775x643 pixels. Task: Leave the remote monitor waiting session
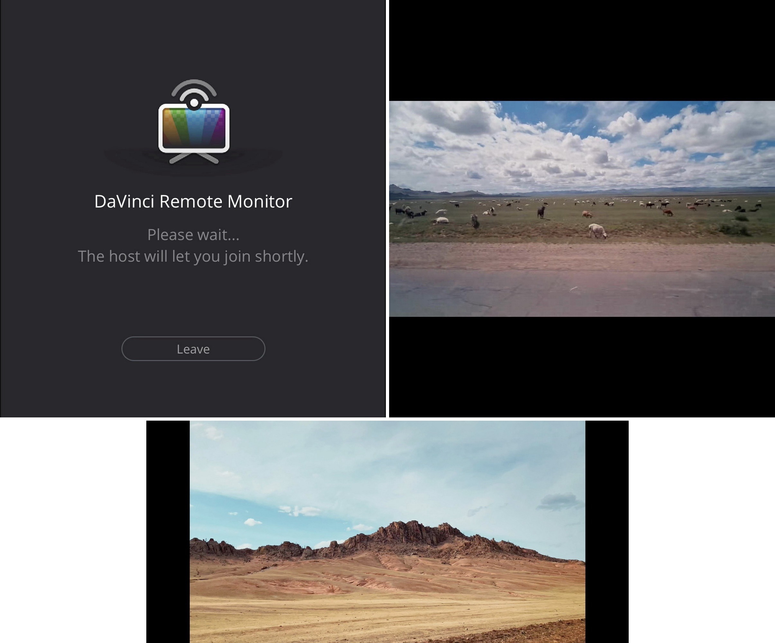[x=193, y=349]
